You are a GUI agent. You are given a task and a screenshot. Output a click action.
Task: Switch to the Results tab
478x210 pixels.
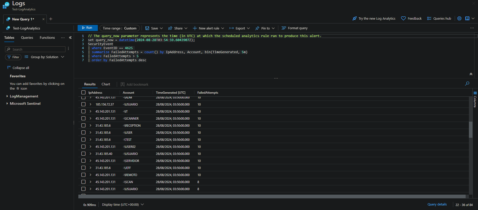tap(90, 84)
